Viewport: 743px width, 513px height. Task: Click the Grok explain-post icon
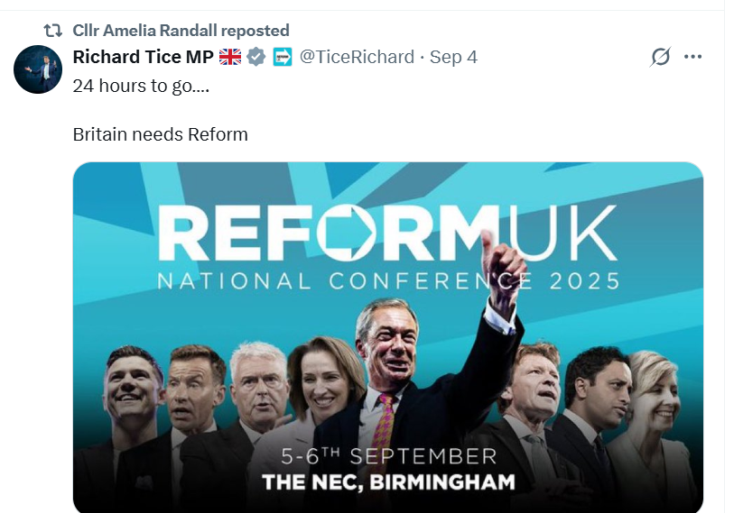click(x=661, y=58)
